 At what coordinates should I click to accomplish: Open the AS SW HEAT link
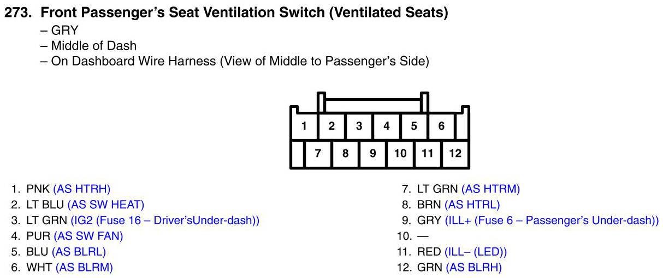coord(105,205)
